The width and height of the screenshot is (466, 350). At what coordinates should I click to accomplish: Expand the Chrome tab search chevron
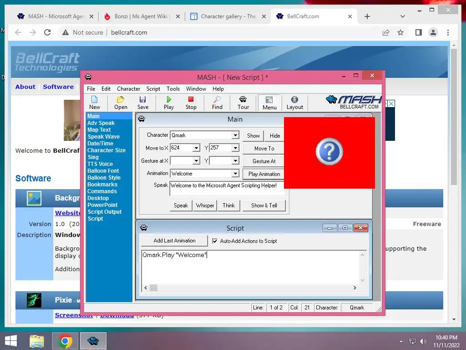pos(403,16)
